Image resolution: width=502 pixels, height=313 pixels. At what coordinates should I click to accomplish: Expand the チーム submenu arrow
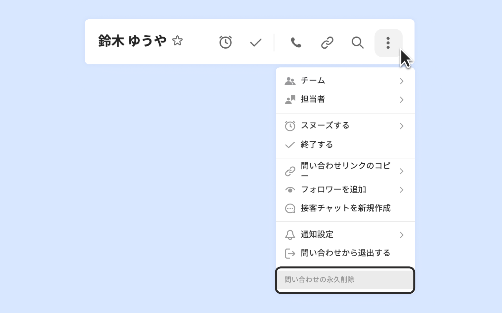click(401, 81)
